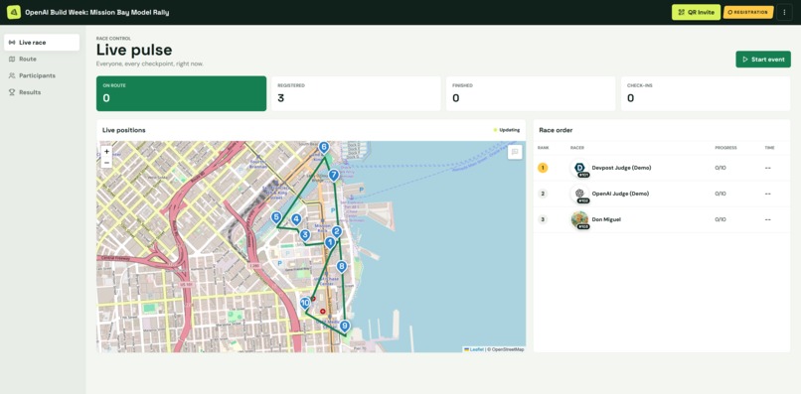The height and width of the screenshot is (394, 801).
Task: Click OpenAI Judge (Demo) avatar
Action: (579, 194)
